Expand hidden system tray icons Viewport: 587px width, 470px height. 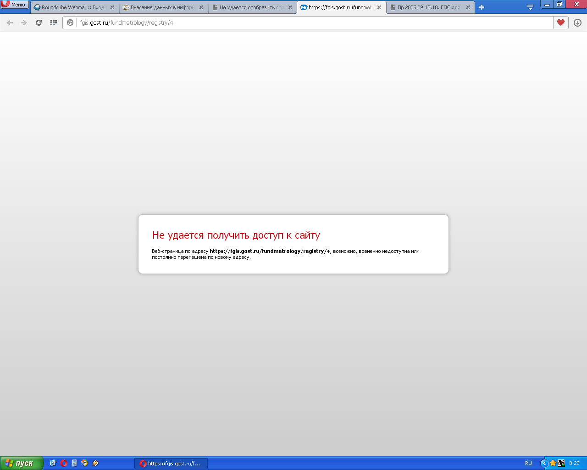(x=544, y=463)
